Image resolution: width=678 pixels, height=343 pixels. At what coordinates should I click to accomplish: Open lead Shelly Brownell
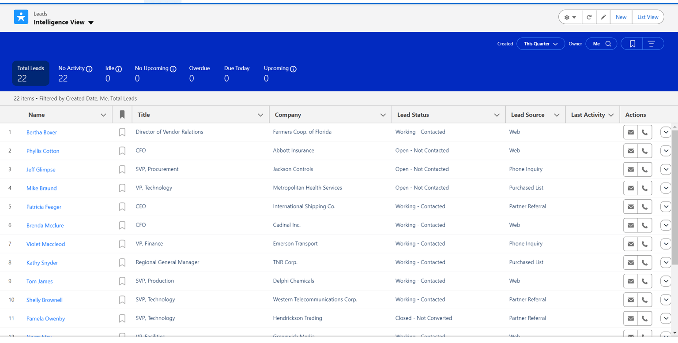pyautogui.click(x=45, y=300)
